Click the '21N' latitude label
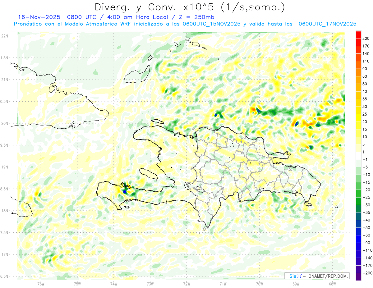The width and height of the screenshot is (373, 288). point(4,80)
